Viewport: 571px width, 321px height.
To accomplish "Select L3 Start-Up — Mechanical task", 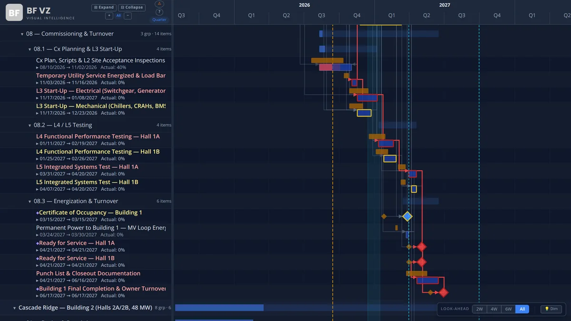I will [x=100, y=106].
